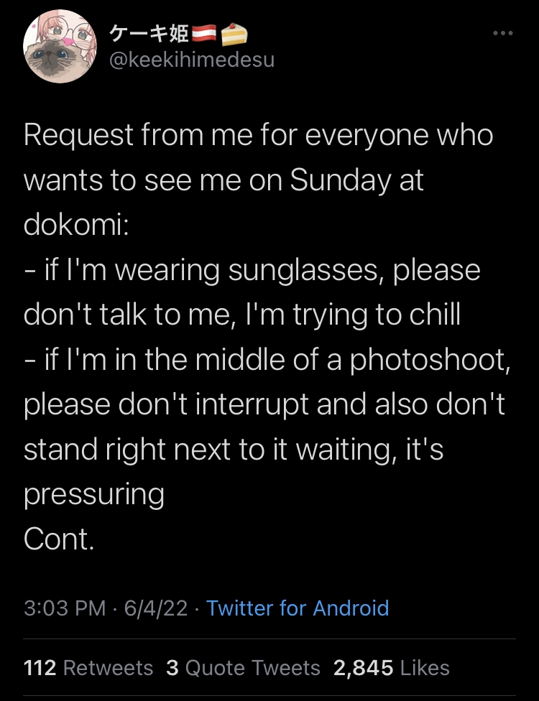Click the word "dokomi:" in the tweet

tap(76, 225)
